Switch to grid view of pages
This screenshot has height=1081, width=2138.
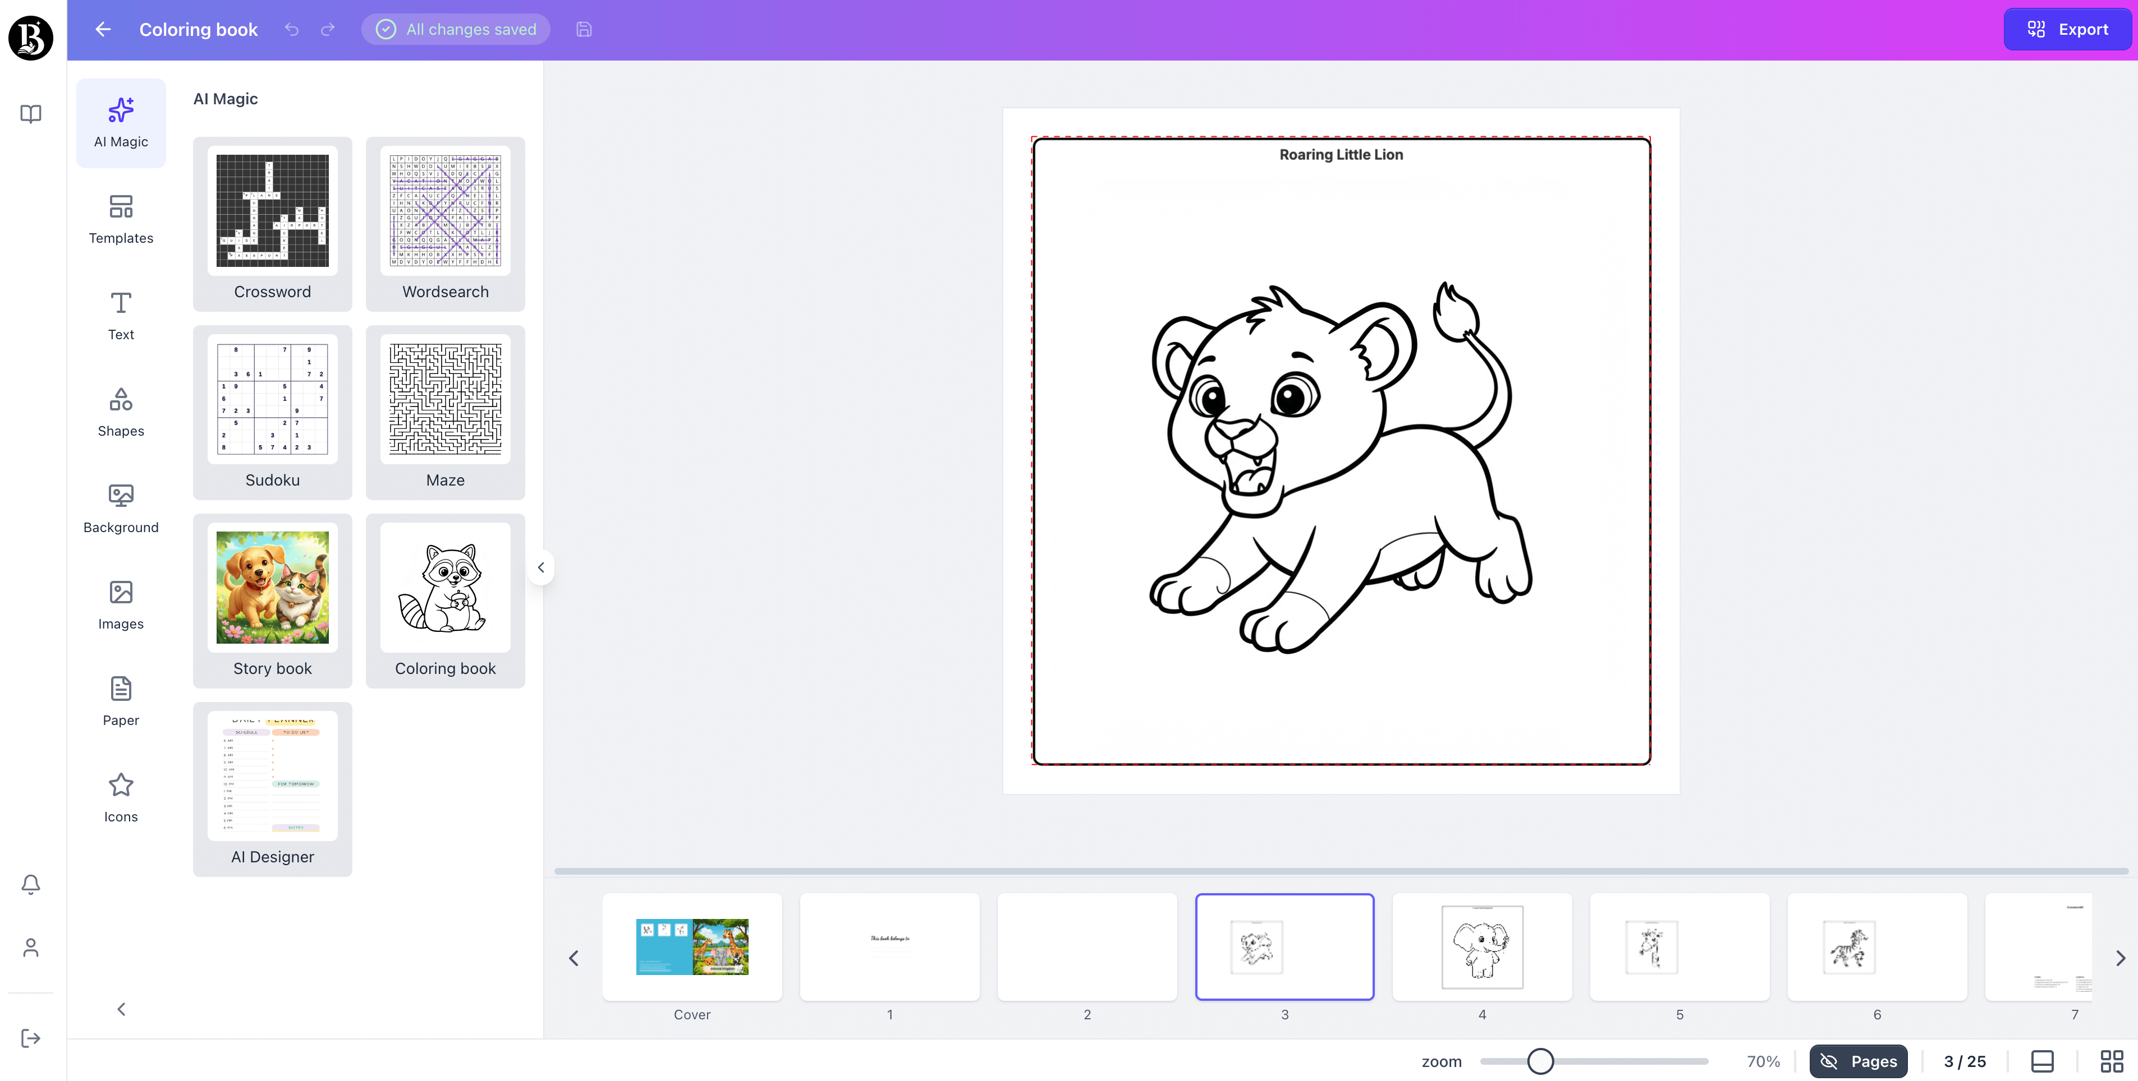coord(2112,1061)
